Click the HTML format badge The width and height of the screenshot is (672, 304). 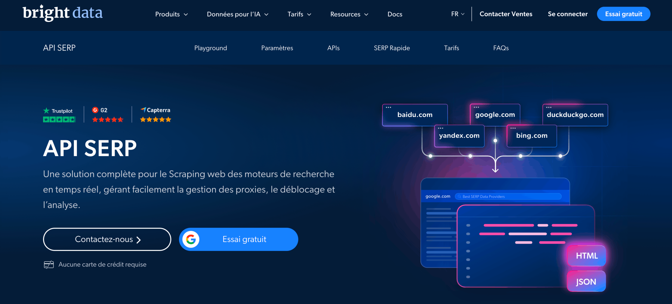pyautogui.click(x=587, y=256)
